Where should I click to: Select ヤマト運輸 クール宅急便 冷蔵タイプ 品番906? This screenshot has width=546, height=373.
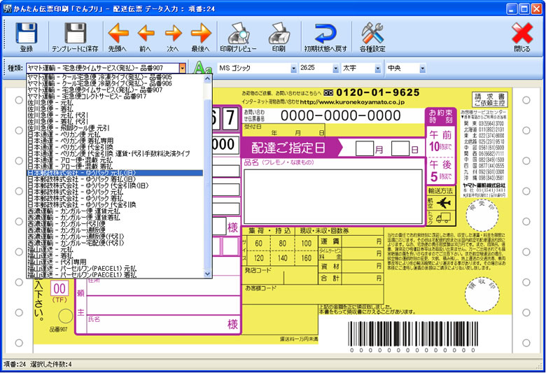click(x=115, y=83)
